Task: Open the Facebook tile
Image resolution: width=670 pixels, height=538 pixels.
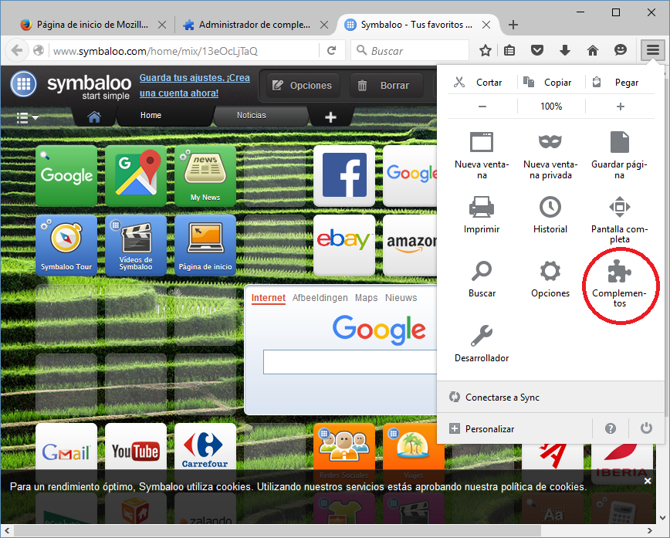Action: [344, 176]
